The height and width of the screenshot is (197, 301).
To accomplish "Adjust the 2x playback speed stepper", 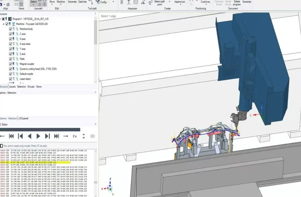I will (84, 136).
